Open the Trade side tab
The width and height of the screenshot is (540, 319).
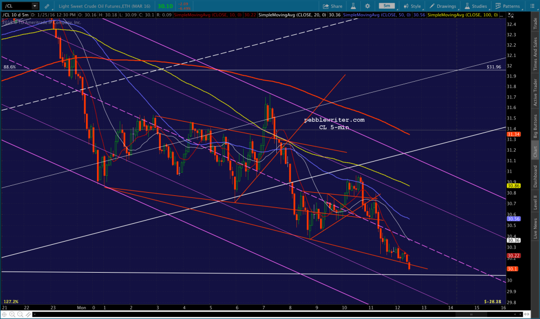535,23
